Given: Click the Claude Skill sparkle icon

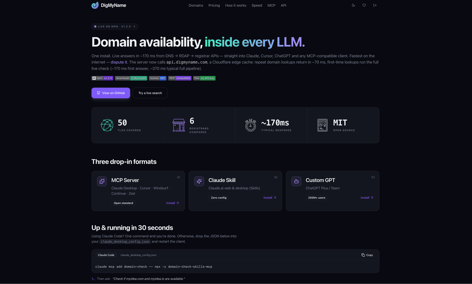Looking at the screenshot, I should [x=199, y=181].
